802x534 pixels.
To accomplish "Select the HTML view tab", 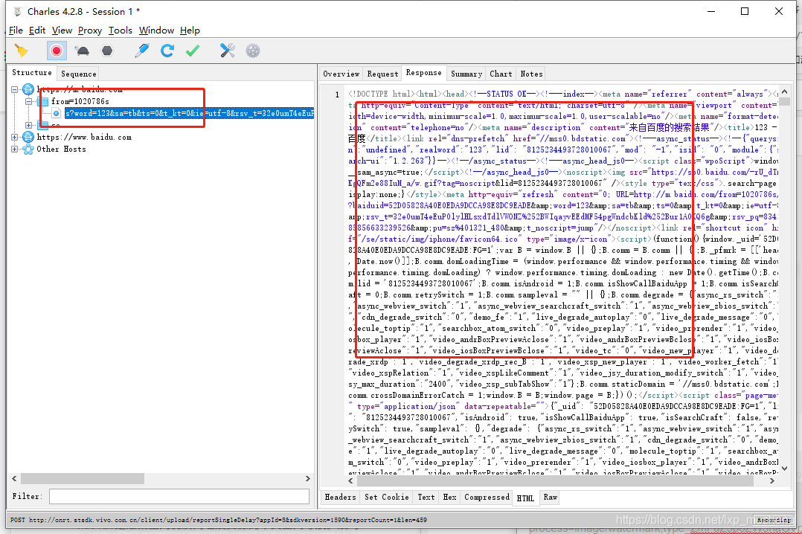I will pyautogui.click(x=525, y=498).
